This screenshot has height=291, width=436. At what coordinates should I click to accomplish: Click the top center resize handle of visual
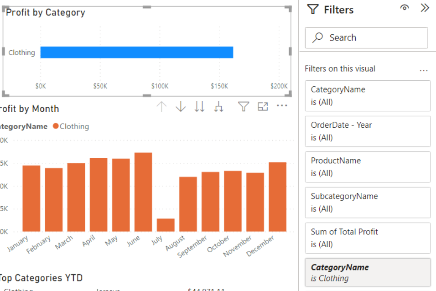(x=147, y=7)
